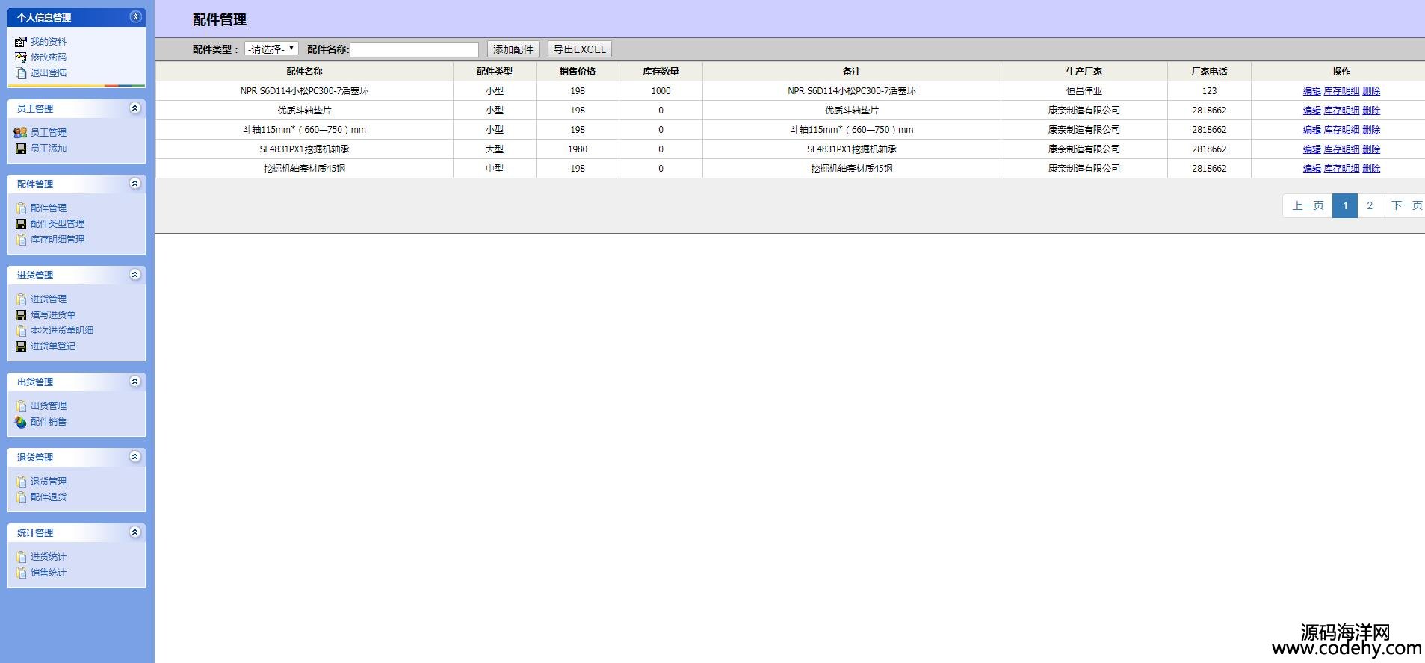Click the 我的资料 profile icon
The image size is (1425, 663).
coord(21,42)
